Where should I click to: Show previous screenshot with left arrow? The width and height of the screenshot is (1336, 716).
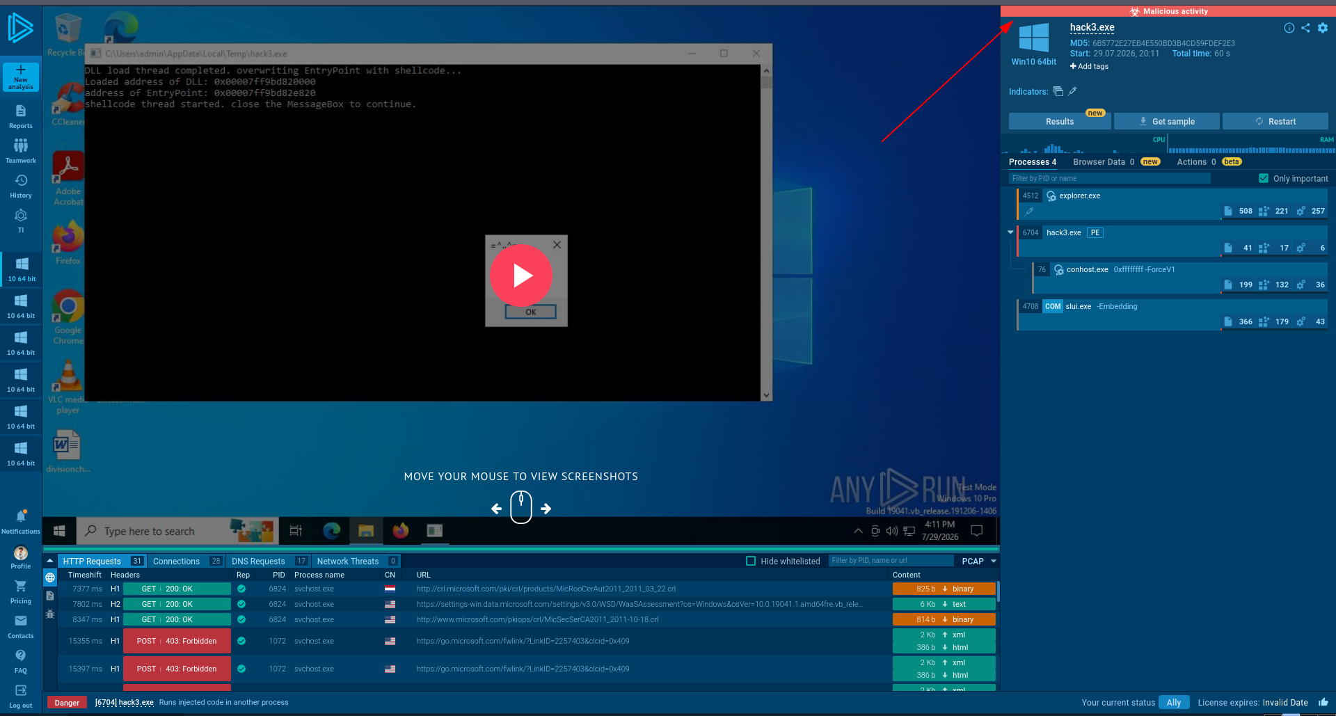[496, 509]
